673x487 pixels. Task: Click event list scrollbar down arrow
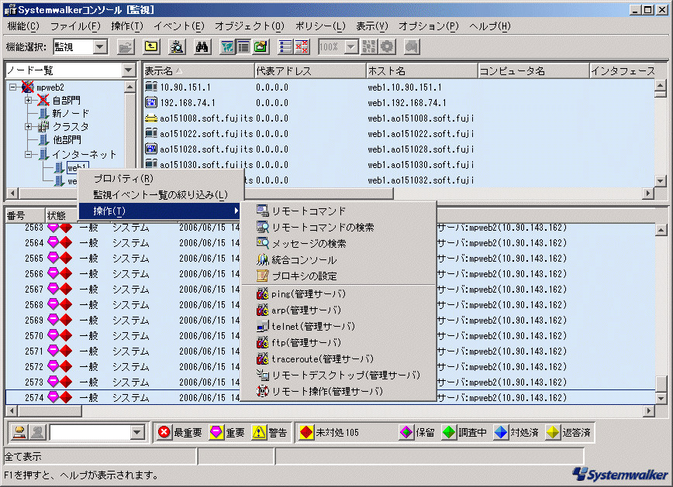(x=661, y=398)
